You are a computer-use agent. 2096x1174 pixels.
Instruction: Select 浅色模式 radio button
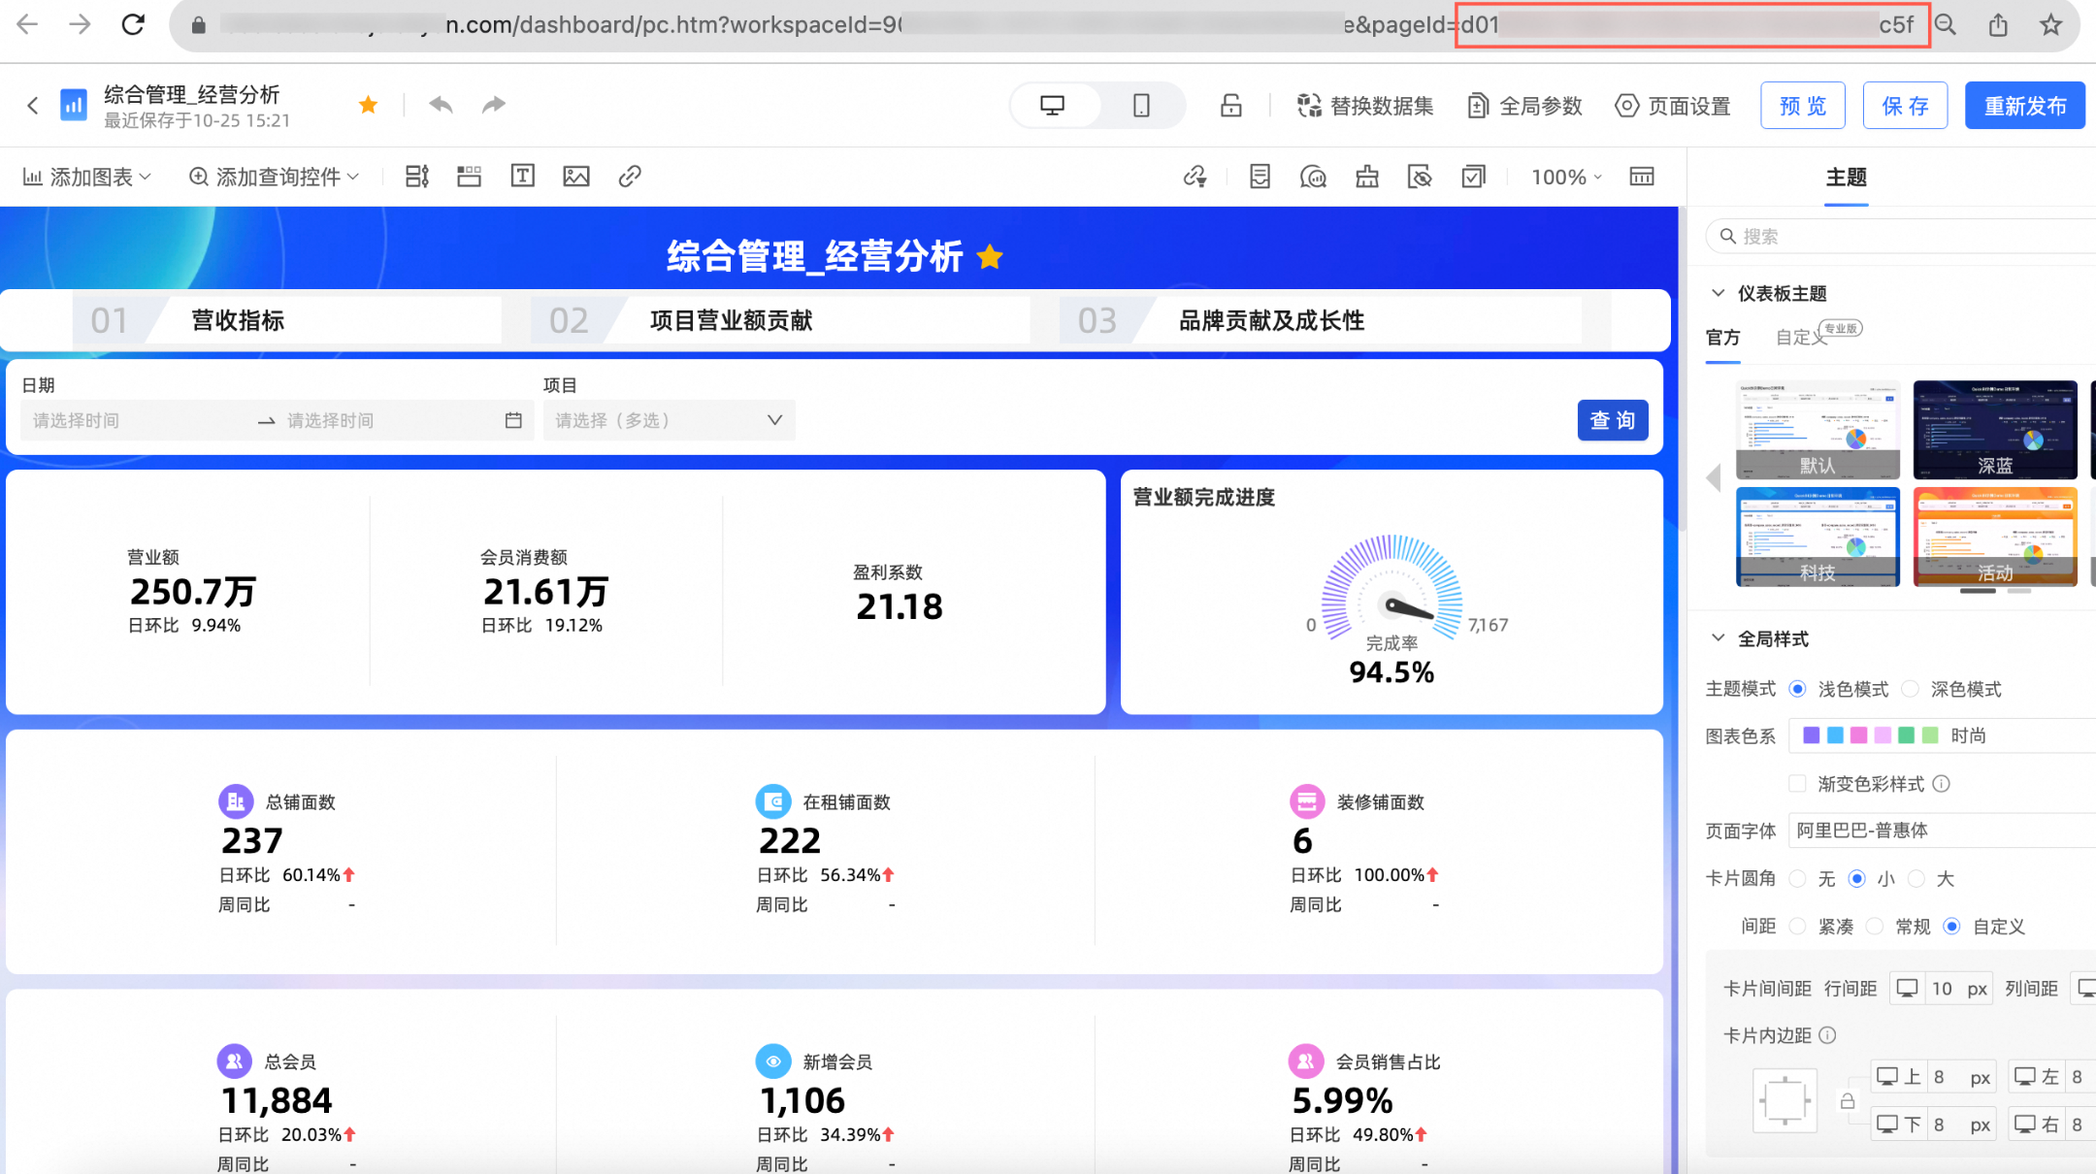[1798, 689]
